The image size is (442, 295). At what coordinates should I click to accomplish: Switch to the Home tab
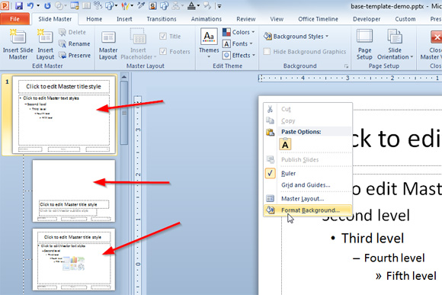pos(94,19)
